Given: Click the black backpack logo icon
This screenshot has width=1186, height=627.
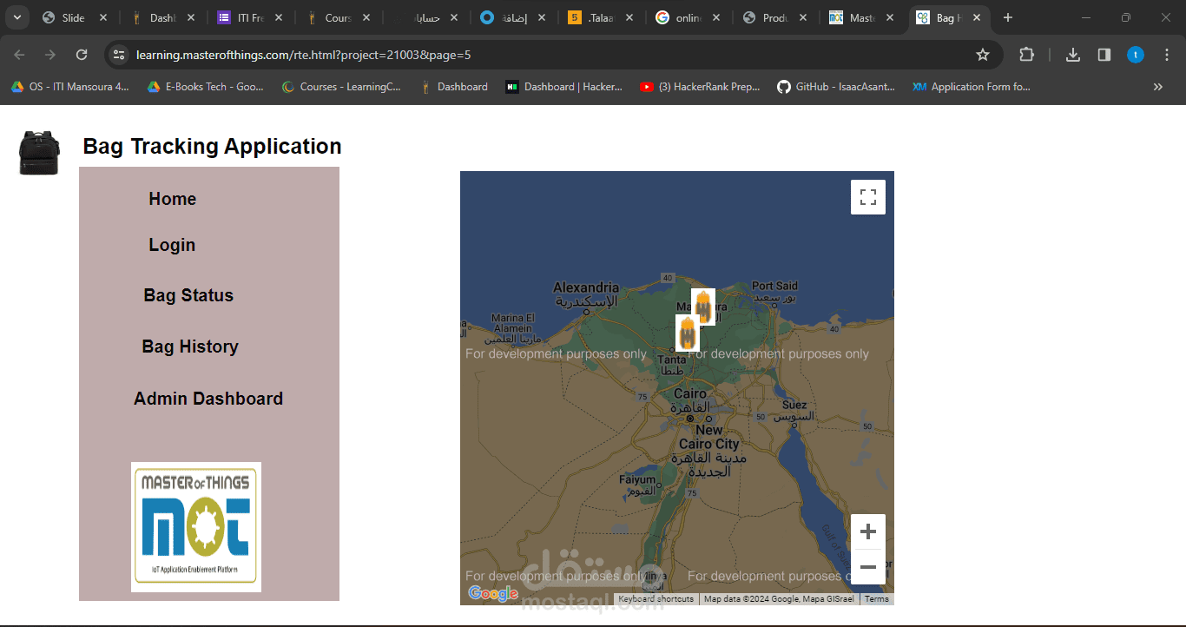Looking at the screenshot, I should pos(39,153).
